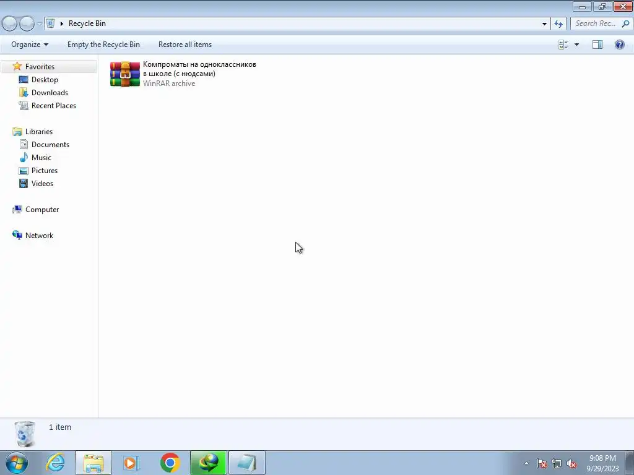Toggle the preview pane icon
This screenshot has height=475, width=634.
(597, 45)
